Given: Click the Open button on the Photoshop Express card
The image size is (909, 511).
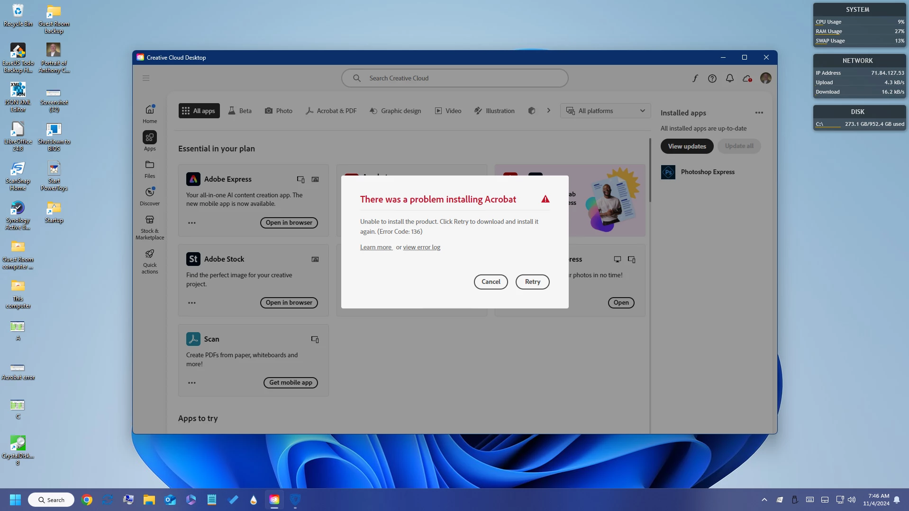Looking at the screenshot, I should (x=621, y=302).
